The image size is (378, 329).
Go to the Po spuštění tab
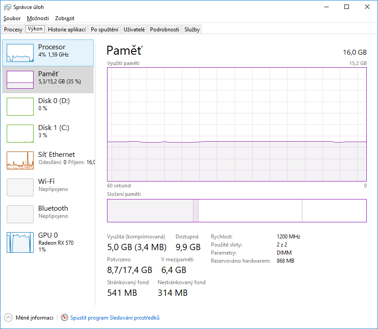coord(104,30)
